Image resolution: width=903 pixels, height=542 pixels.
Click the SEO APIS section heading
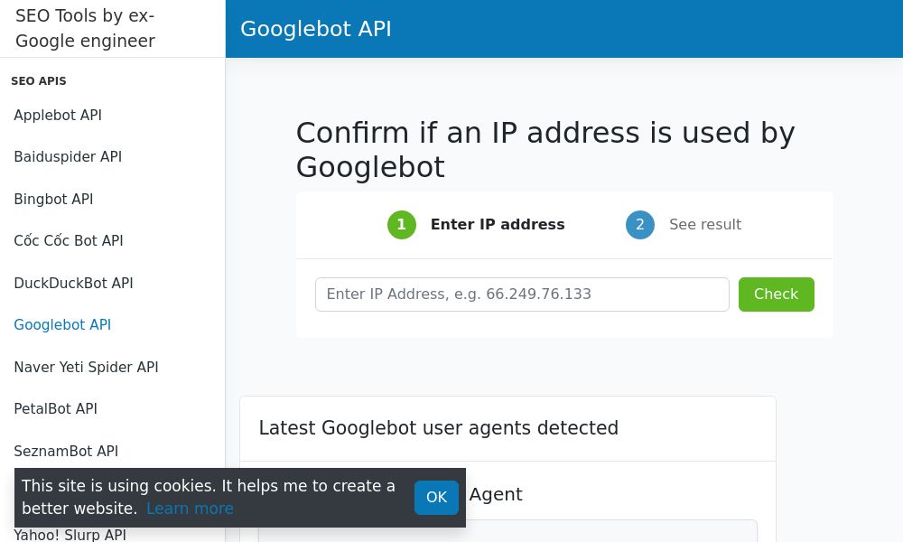coord(39,80)
